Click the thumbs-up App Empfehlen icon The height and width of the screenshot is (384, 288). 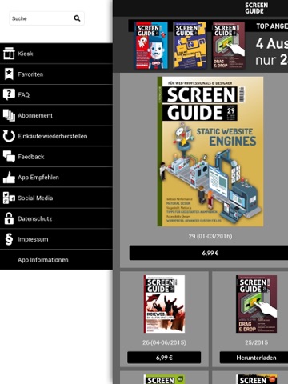pos(9,178)
